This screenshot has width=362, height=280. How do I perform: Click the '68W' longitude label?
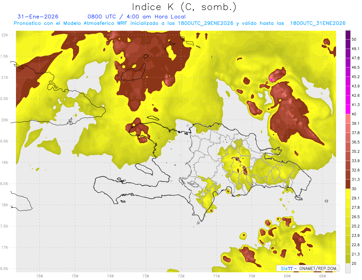322,276
